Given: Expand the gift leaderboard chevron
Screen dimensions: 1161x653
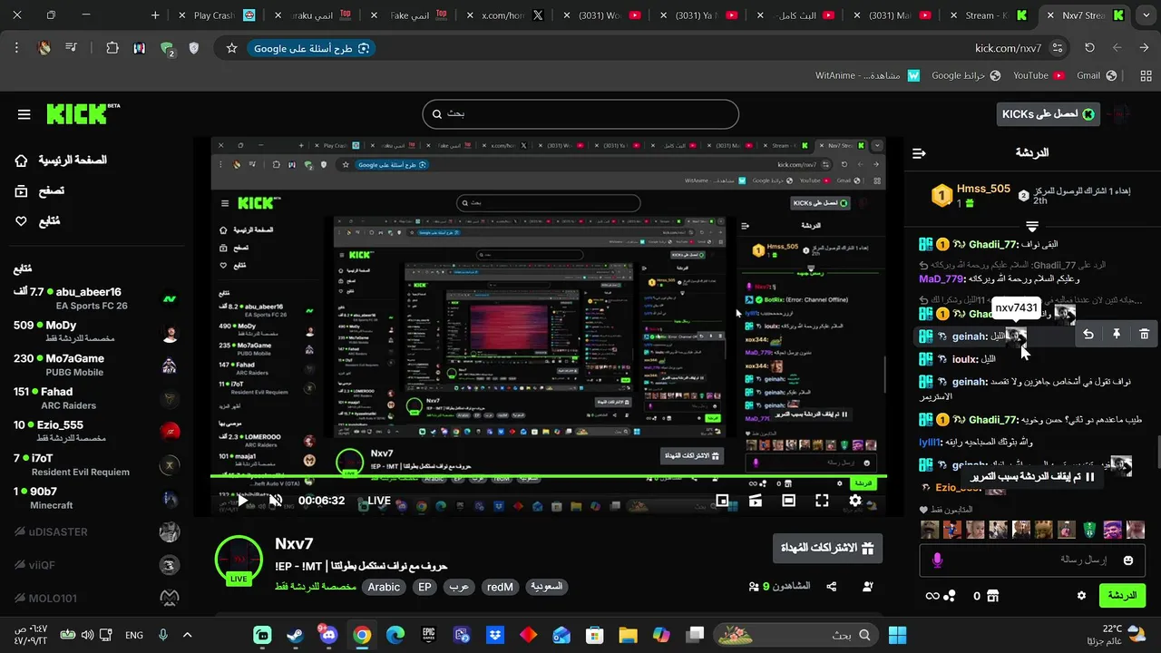Looking at the screenshot, I should pyautogui.click(x=1032, y=226).
